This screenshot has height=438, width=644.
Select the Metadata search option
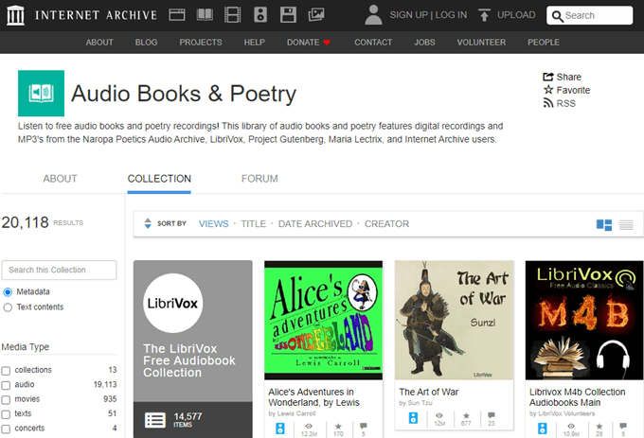(x=9, y=291)
